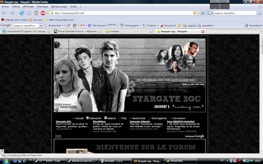Go back with the Back arrow
Viewport: 263px width, 164px height.
(x=4, y=13)
